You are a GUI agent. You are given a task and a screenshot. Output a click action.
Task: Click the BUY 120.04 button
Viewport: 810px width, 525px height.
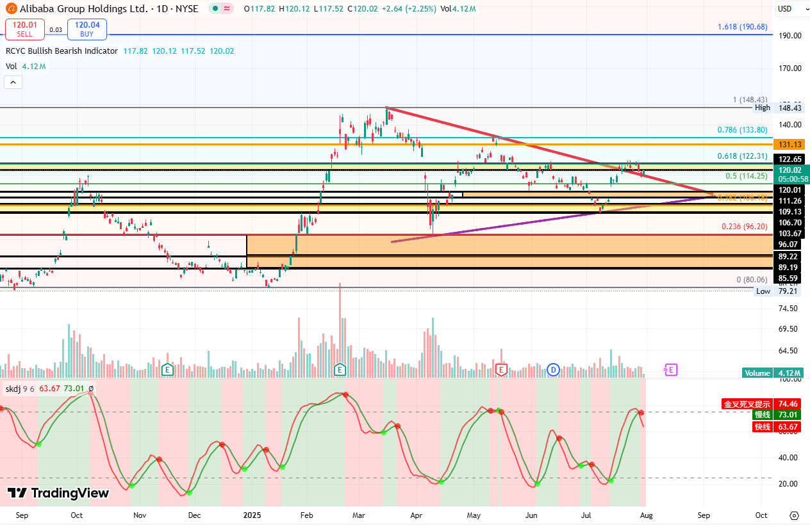pos(87,29)
